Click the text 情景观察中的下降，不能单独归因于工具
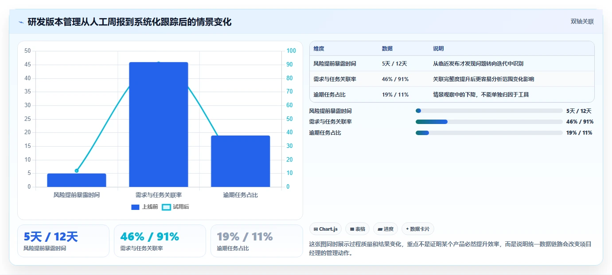612x275 pixels. (x=481, y=95)
